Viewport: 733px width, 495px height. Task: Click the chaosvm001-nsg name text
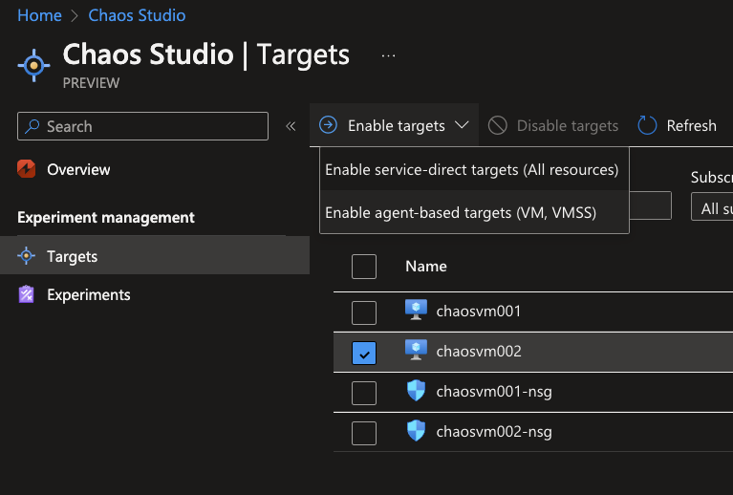pyautogui.click(x=494, y=391)
